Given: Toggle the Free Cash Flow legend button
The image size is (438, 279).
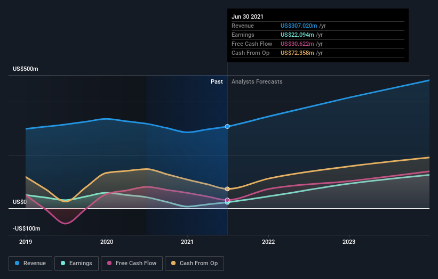Looking at the screenshot, I should [132, 264].
